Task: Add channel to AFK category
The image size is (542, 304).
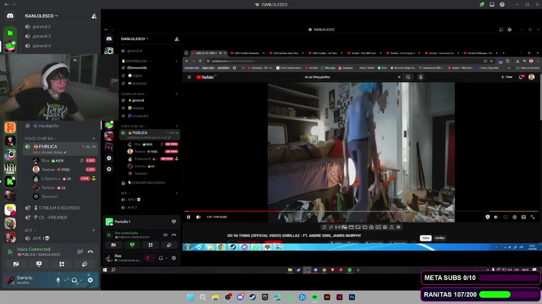Action: point(94,231)
